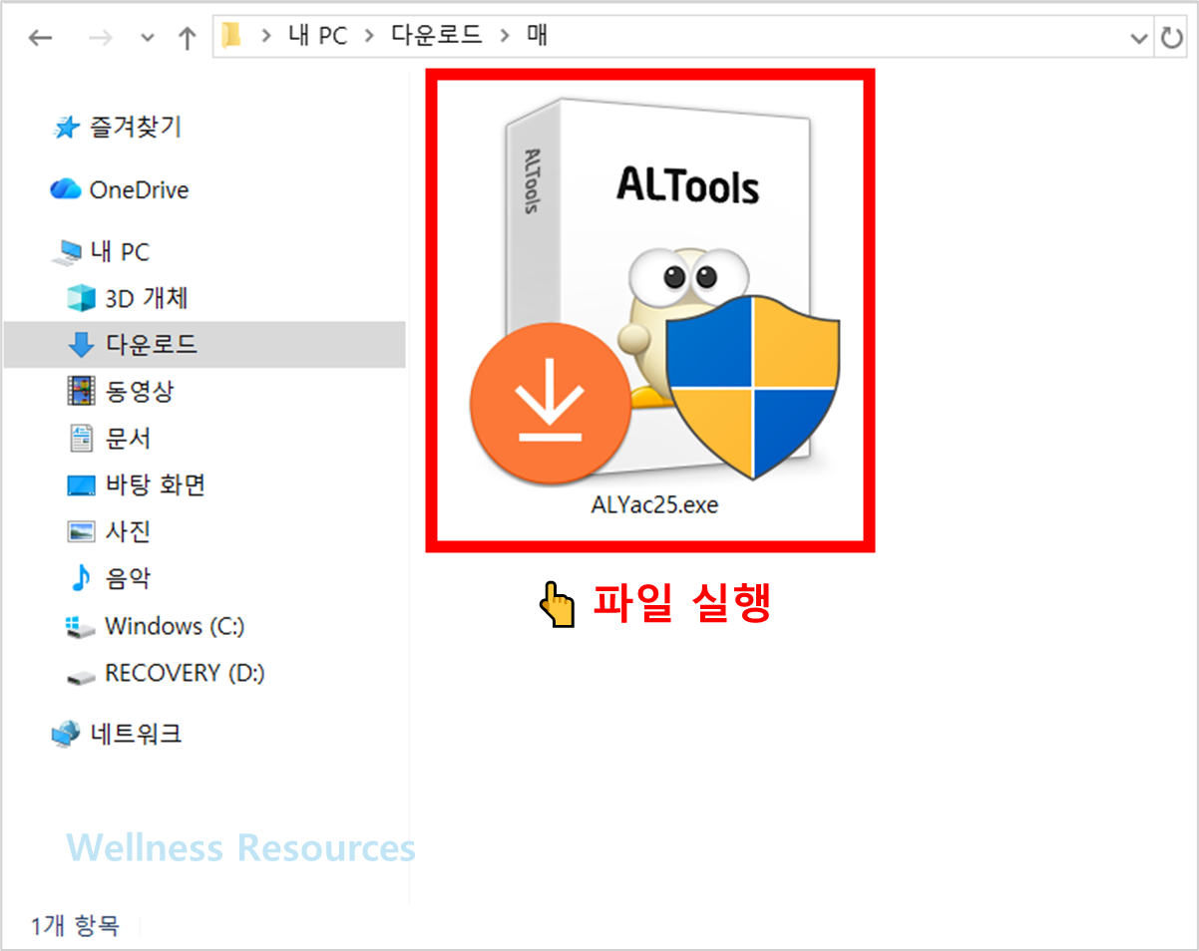Refresh the current folder view
This screenshot has width=1199, height=951.
(1170, 38)
